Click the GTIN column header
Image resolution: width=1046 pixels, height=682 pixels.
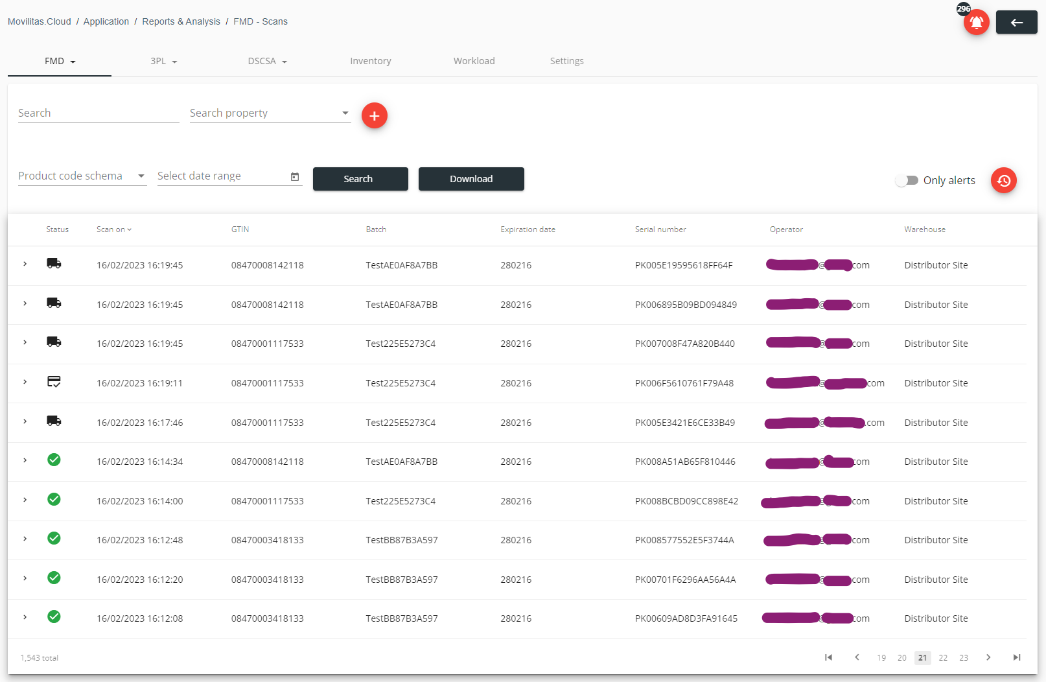(x=240, y=229)
